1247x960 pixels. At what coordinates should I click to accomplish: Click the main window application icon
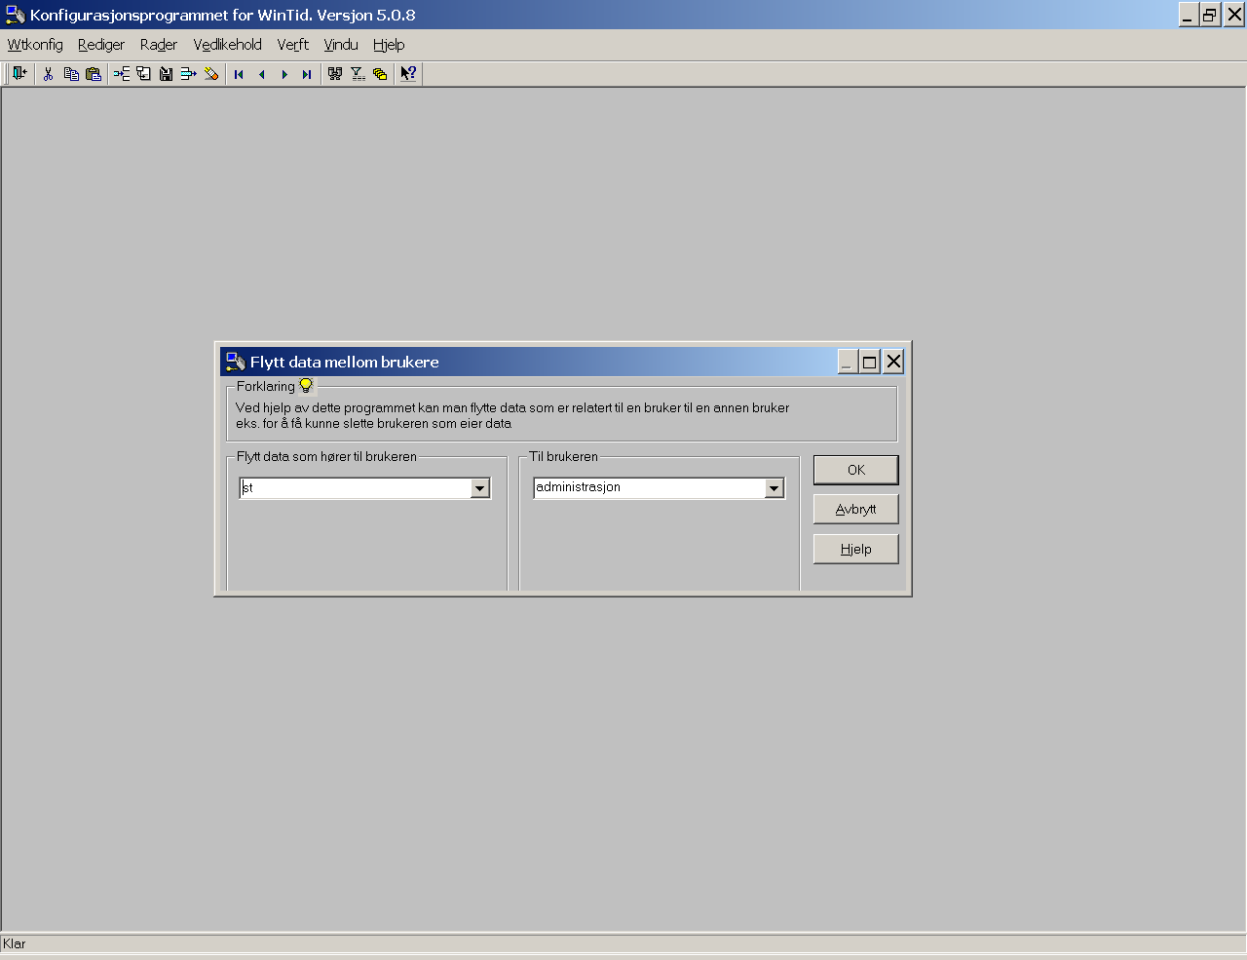15,15
